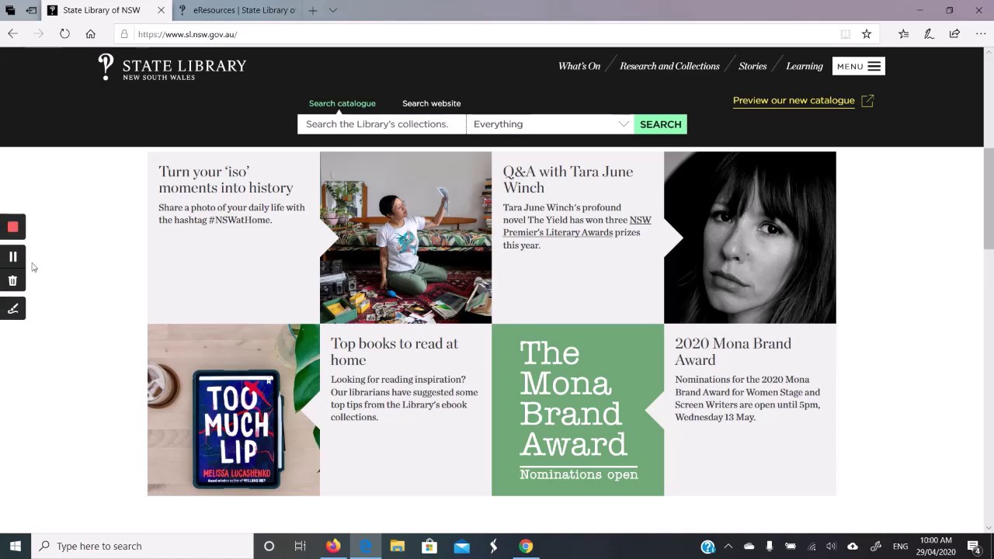The width and height of the screenshot is (994, 559).
Task: Open the Research and Collections menu
Action: (669, 66)
